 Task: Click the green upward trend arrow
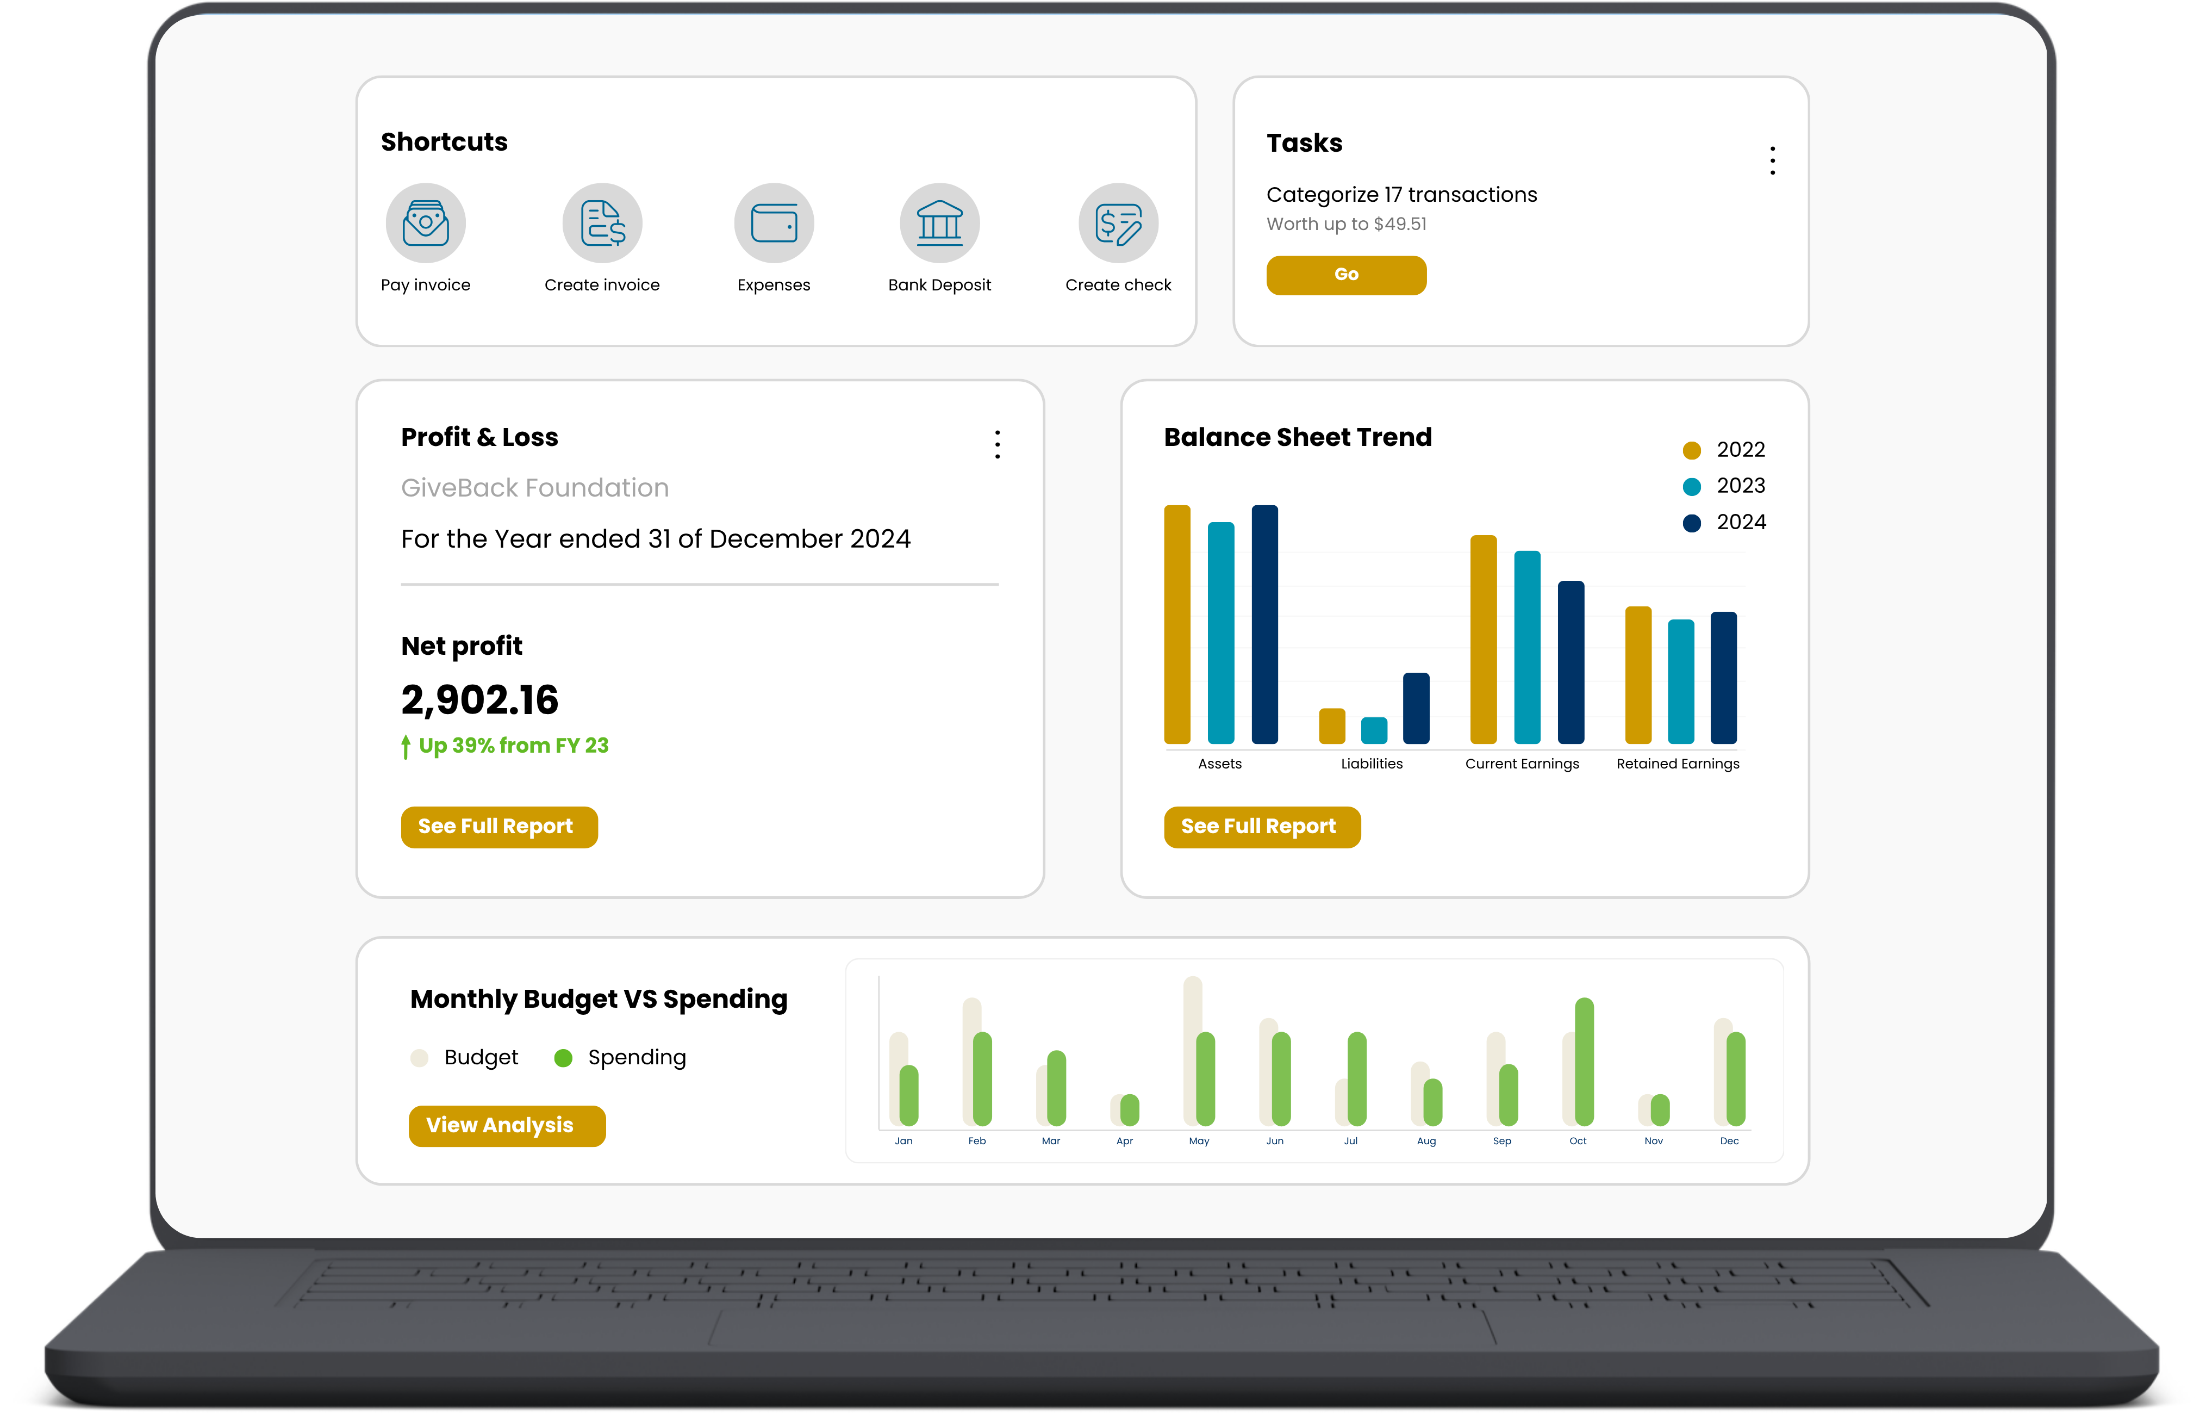(407, 746)
